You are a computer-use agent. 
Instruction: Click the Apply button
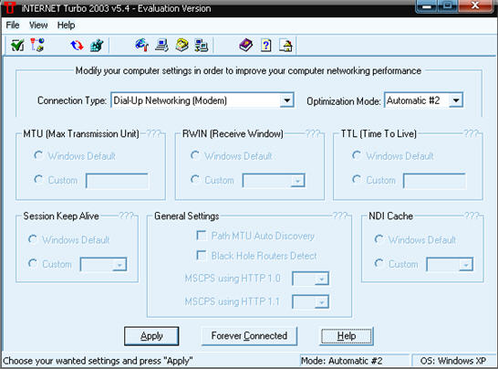tap(151, 336)
